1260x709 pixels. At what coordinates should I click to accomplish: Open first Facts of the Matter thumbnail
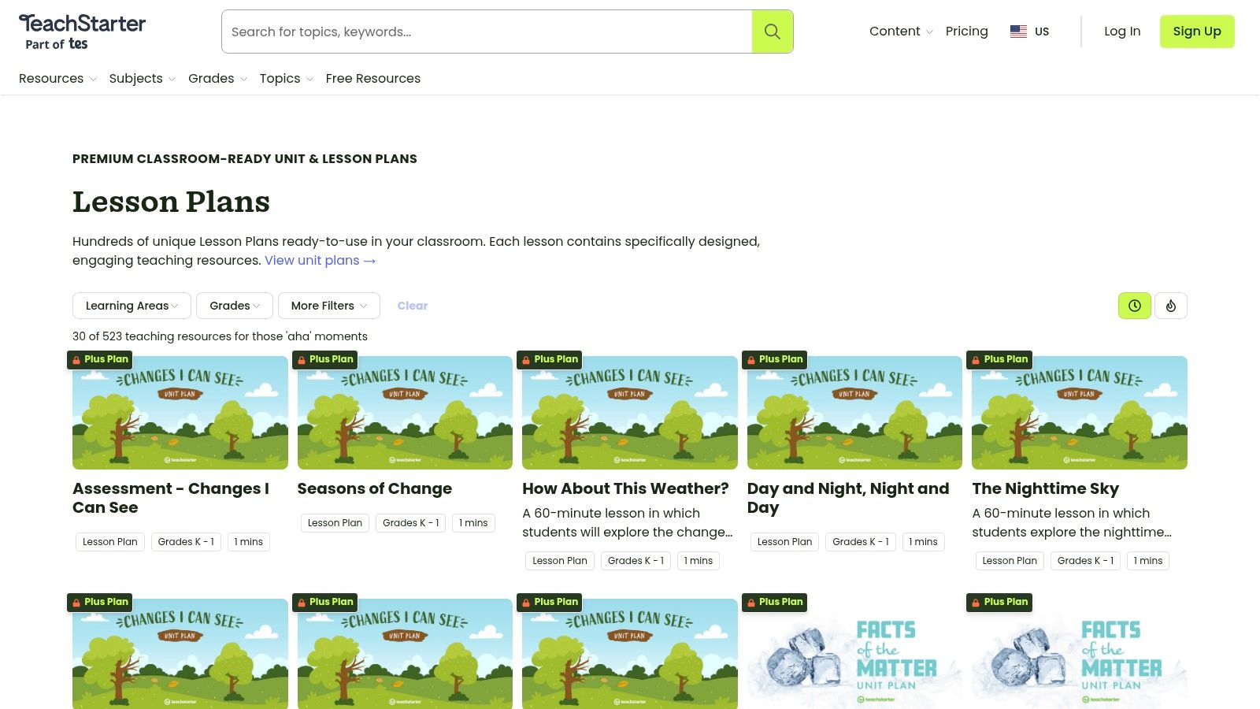(x=854, y=655)
